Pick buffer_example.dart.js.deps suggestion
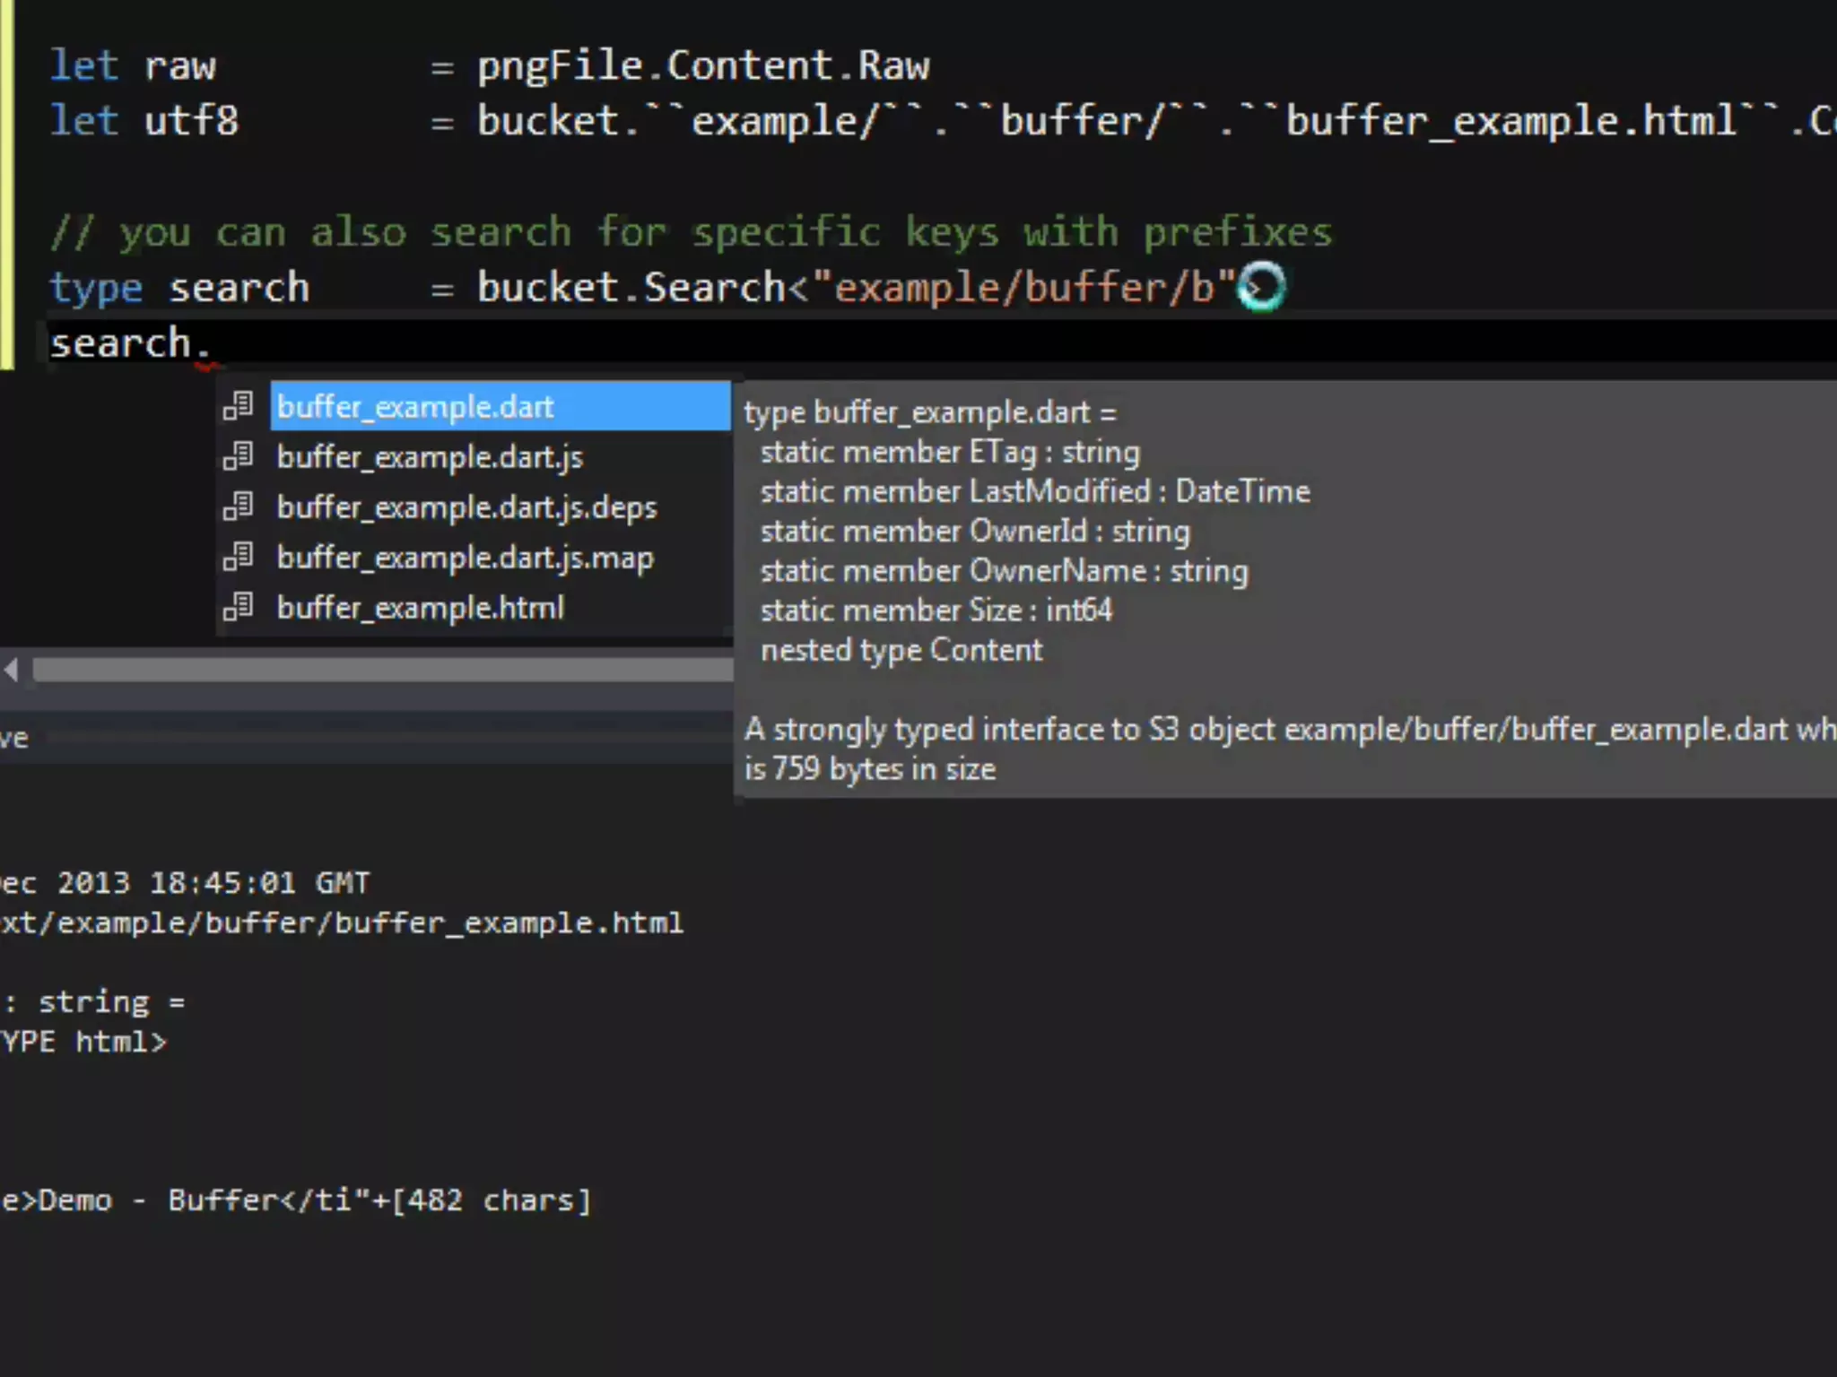Image resolution: width=1837 pixels, height=1377 pixels. (x=466, y=507)
